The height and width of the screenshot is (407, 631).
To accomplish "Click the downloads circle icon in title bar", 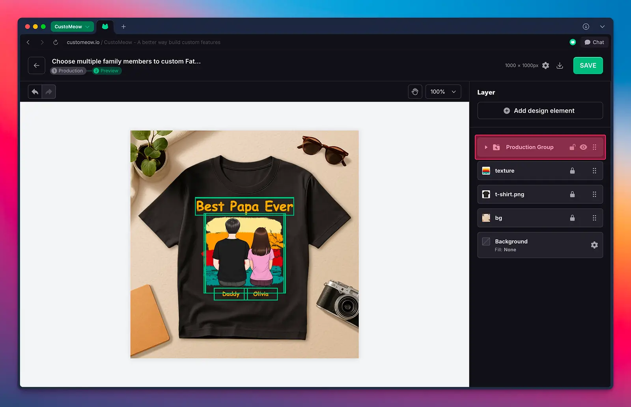I will point(586,26).
